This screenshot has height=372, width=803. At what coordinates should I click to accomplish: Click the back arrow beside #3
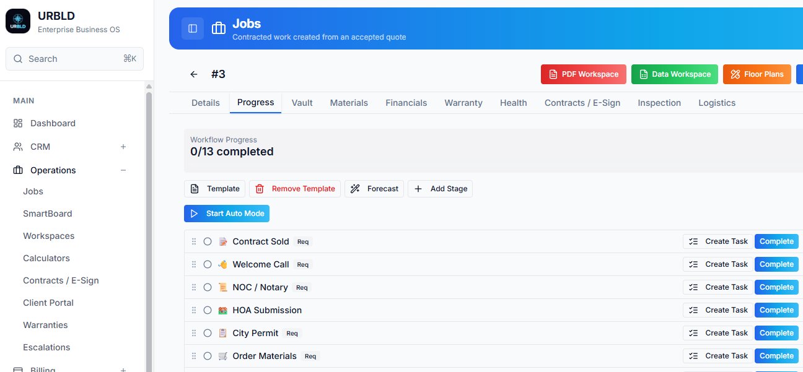[194, 74]
